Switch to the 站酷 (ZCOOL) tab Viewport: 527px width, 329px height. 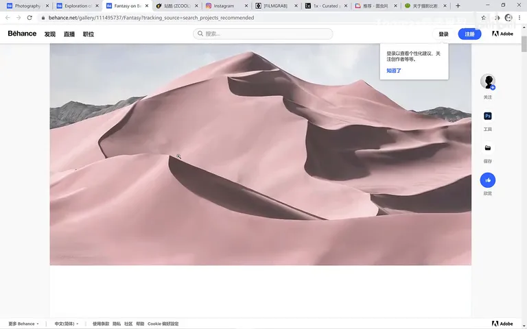point(178,5)
